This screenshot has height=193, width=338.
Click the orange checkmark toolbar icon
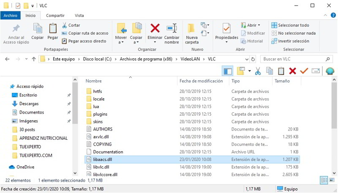pos(304,71)
